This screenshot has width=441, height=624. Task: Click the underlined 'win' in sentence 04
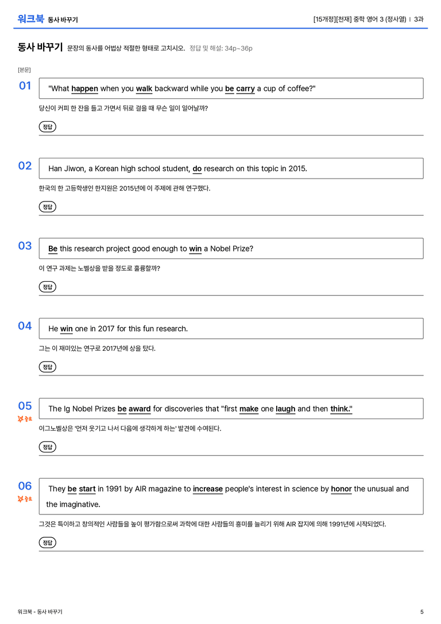(67, 329)
